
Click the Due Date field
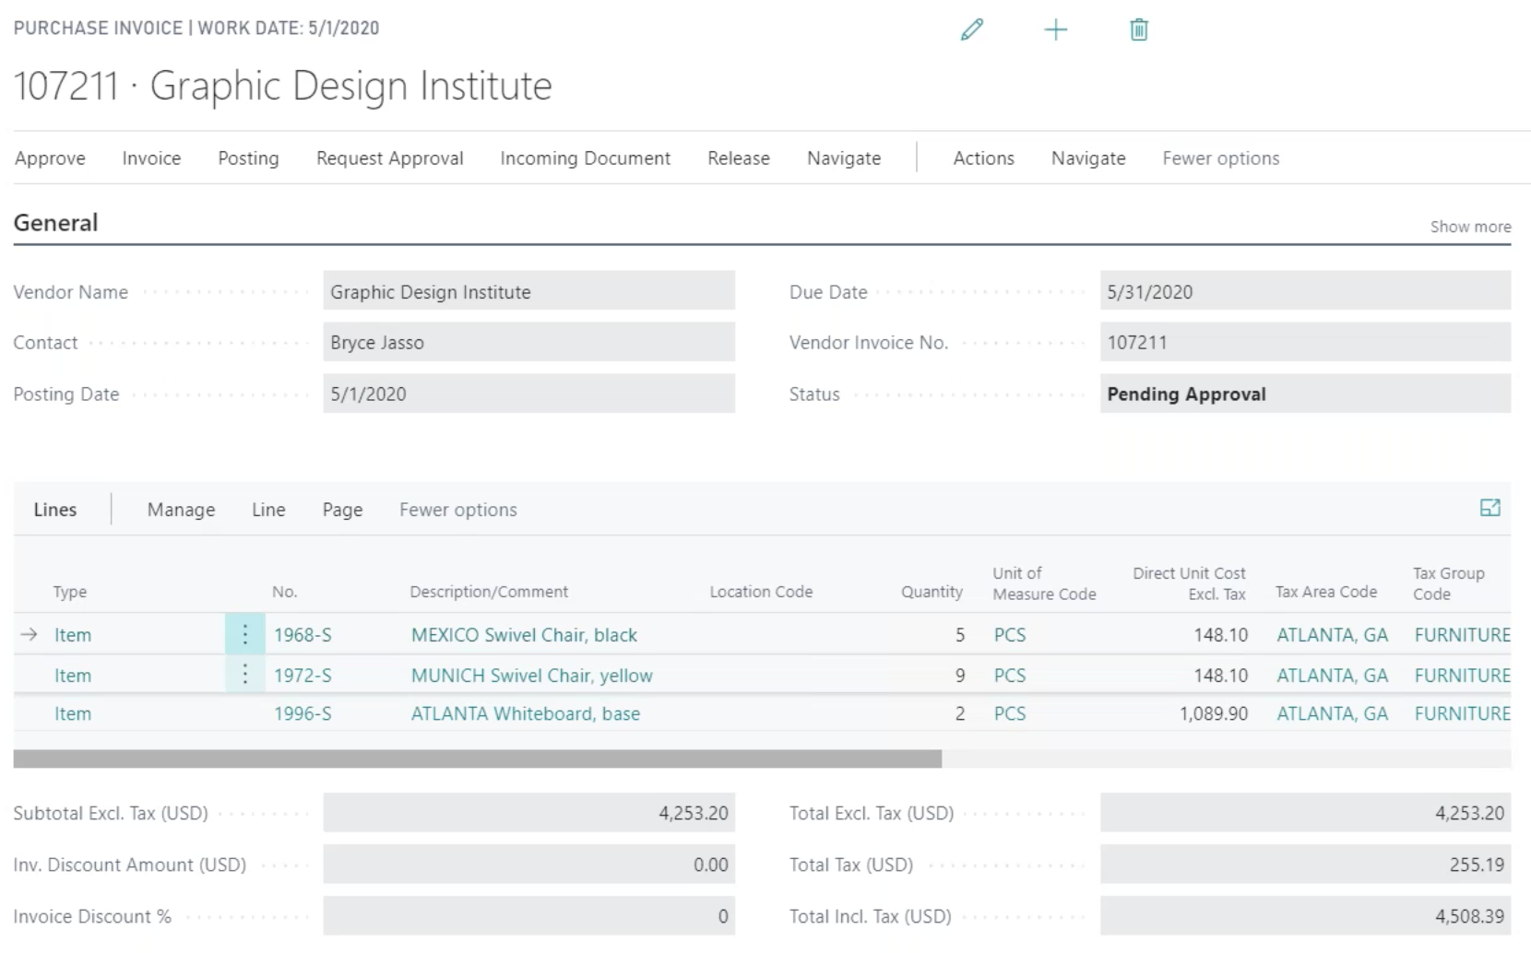coord(1305,291)
